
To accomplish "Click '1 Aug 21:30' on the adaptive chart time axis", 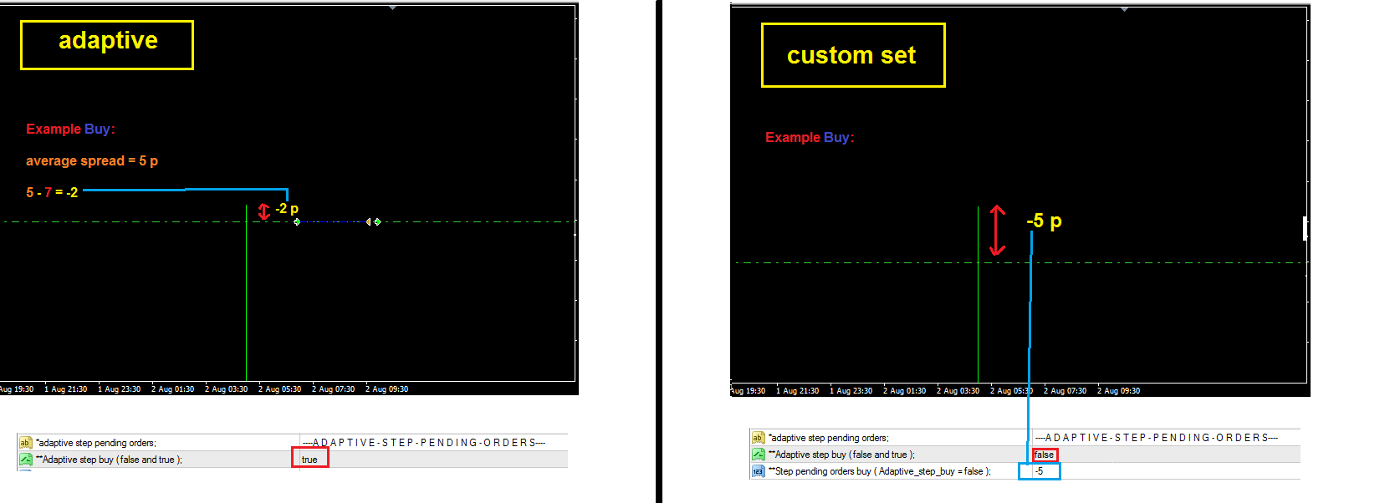I will [x=65, y=389].
